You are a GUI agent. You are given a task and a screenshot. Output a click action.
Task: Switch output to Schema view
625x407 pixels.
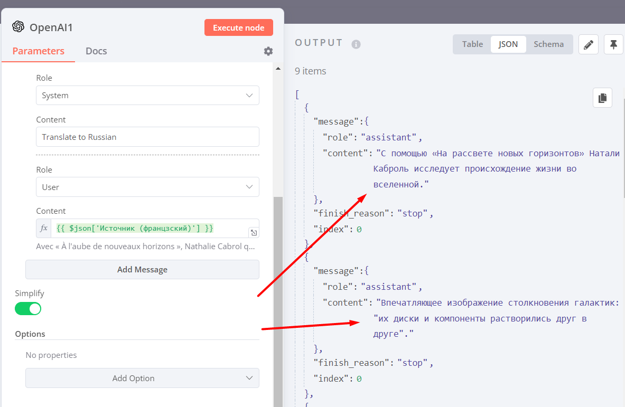click(x=548, y=44)
